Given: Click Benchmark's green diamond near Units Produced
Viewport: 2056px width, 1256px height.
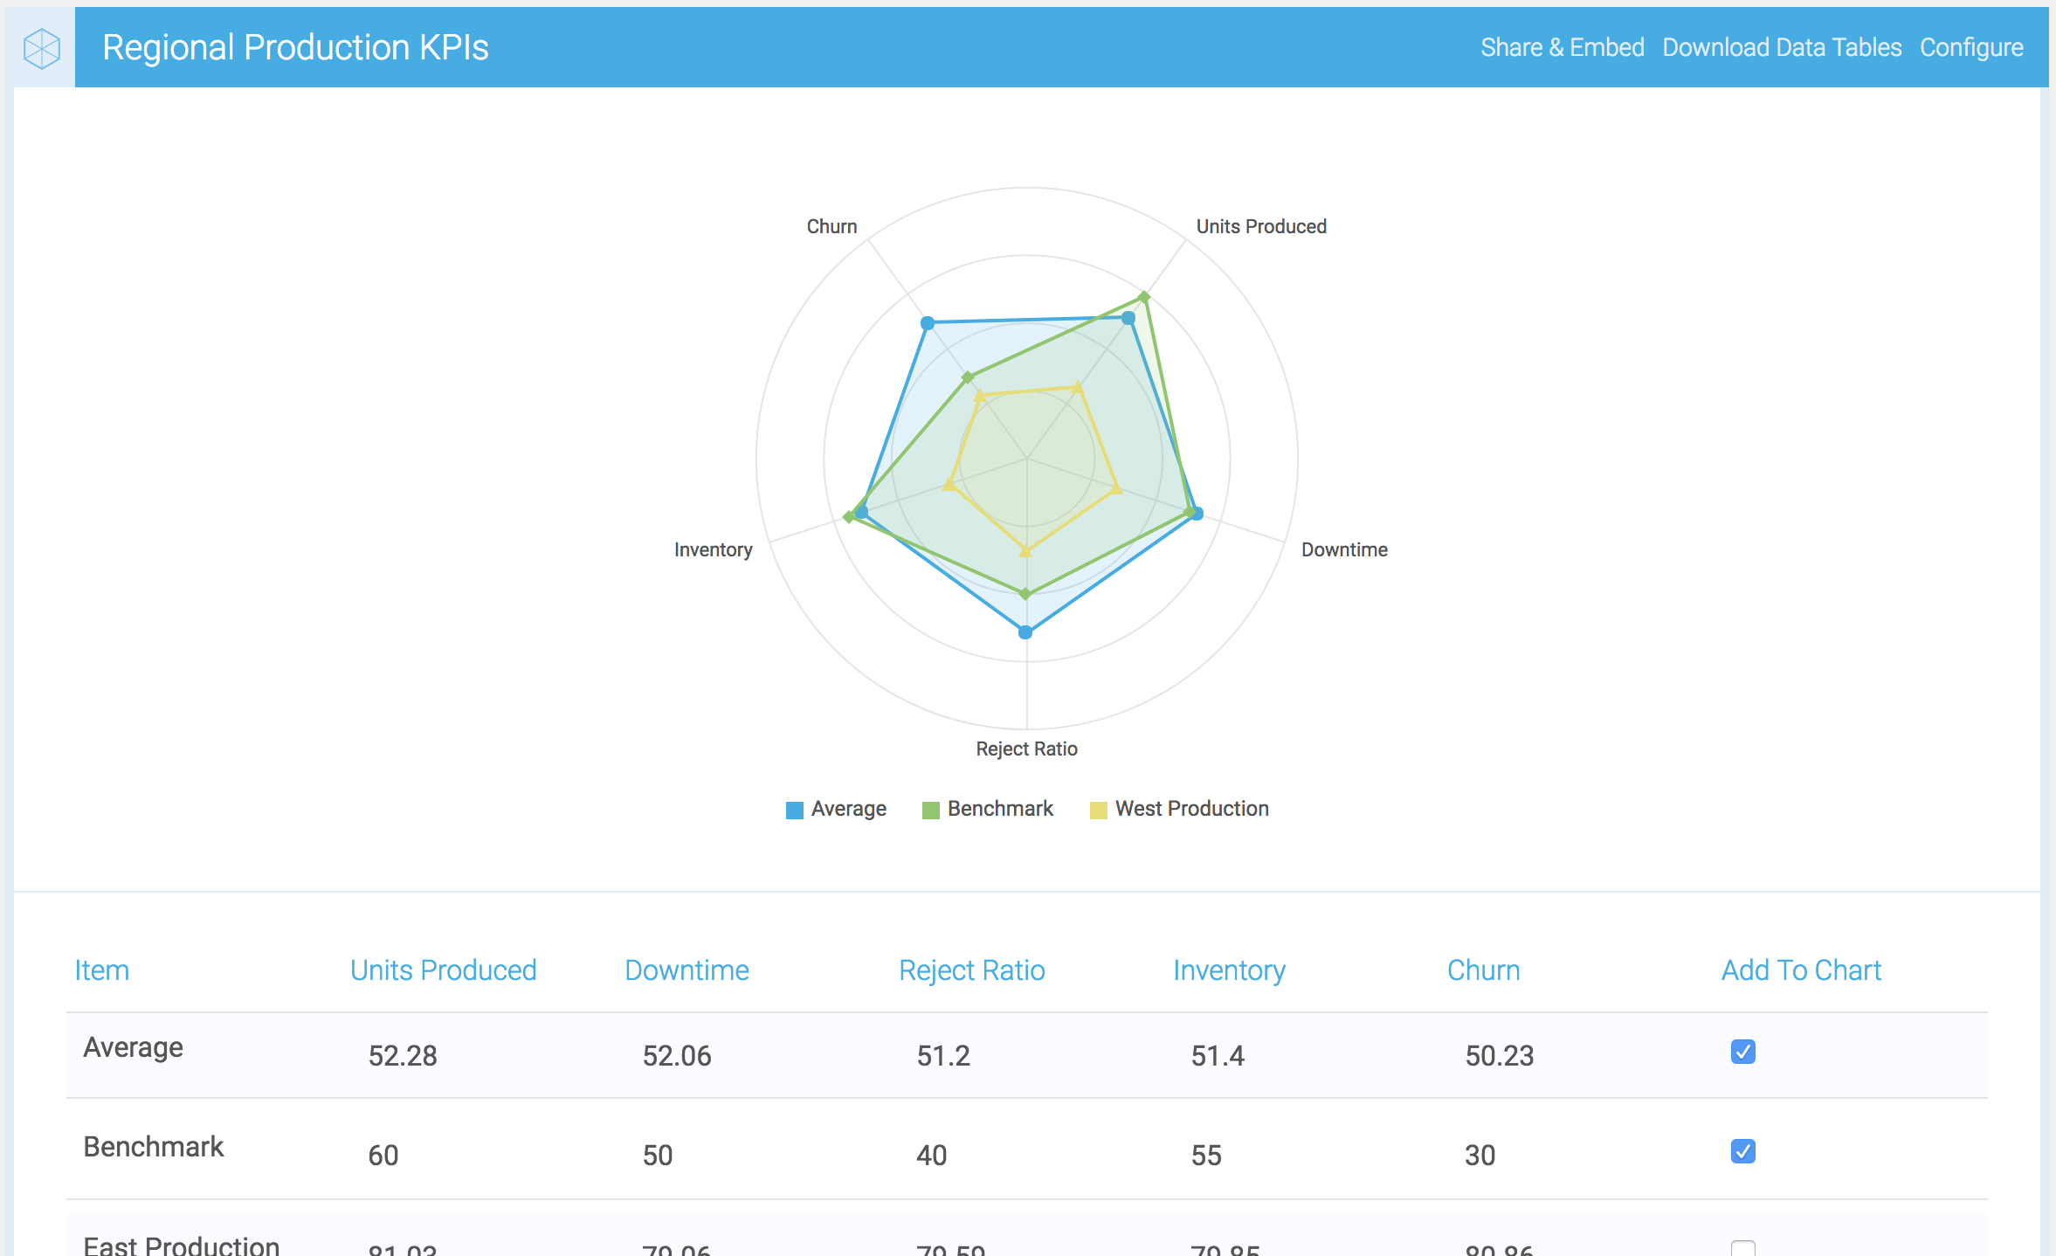Looking at the screenshot, I should [x=1143, y=297].
